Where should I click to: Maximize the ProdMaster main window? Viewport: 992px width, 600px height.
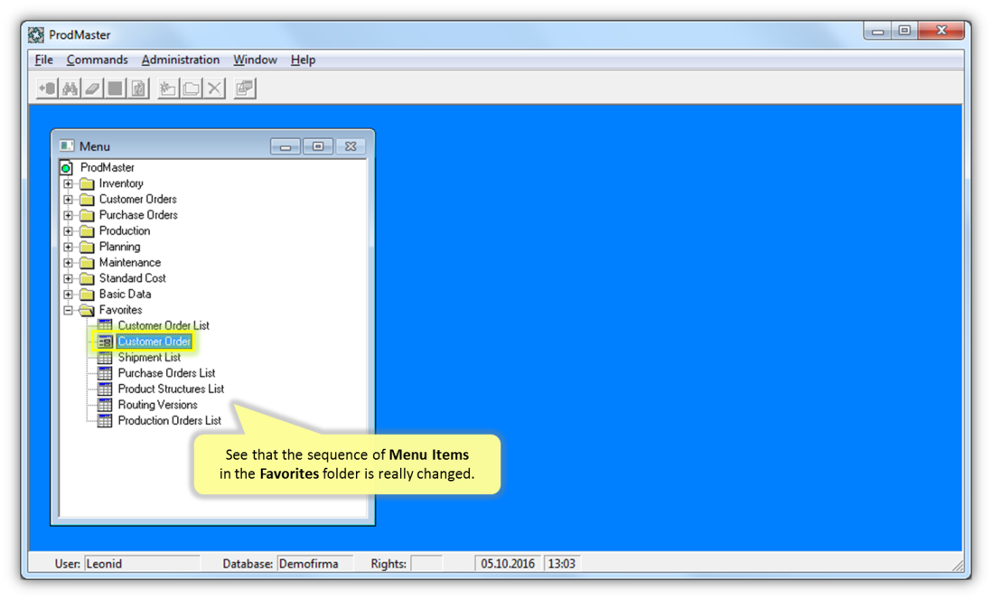point(904,31)
